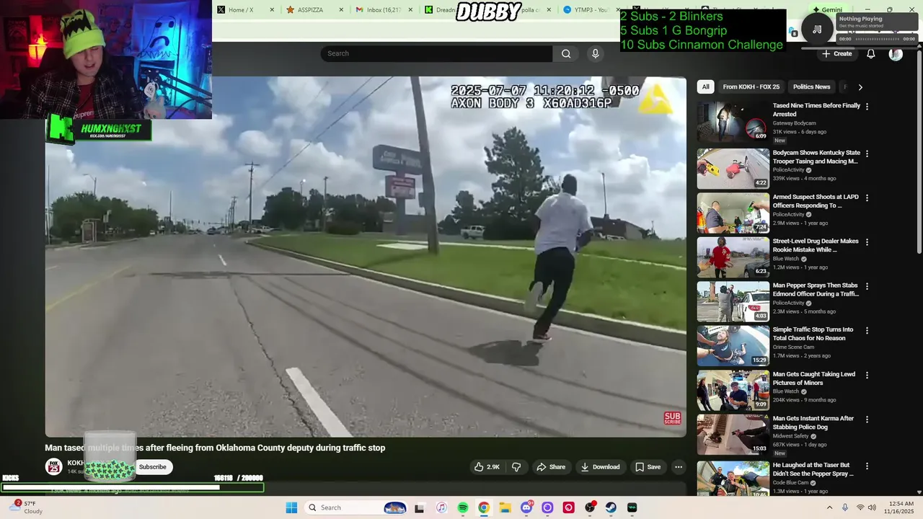Open Google Chrome from the taskbar
Viewport: 923px width, 519px height.
tap(484, 507)
